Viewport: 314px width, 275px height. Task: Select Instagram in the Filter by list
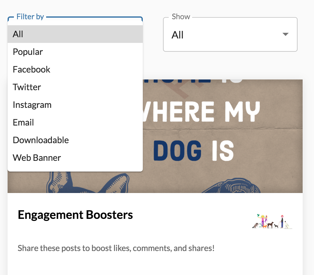coord(75,105)
